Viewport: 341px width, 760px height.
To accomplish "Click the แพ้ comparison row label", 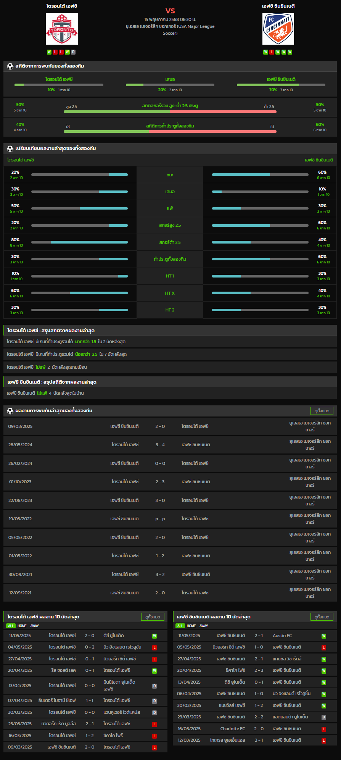I will tap(170, 208).
